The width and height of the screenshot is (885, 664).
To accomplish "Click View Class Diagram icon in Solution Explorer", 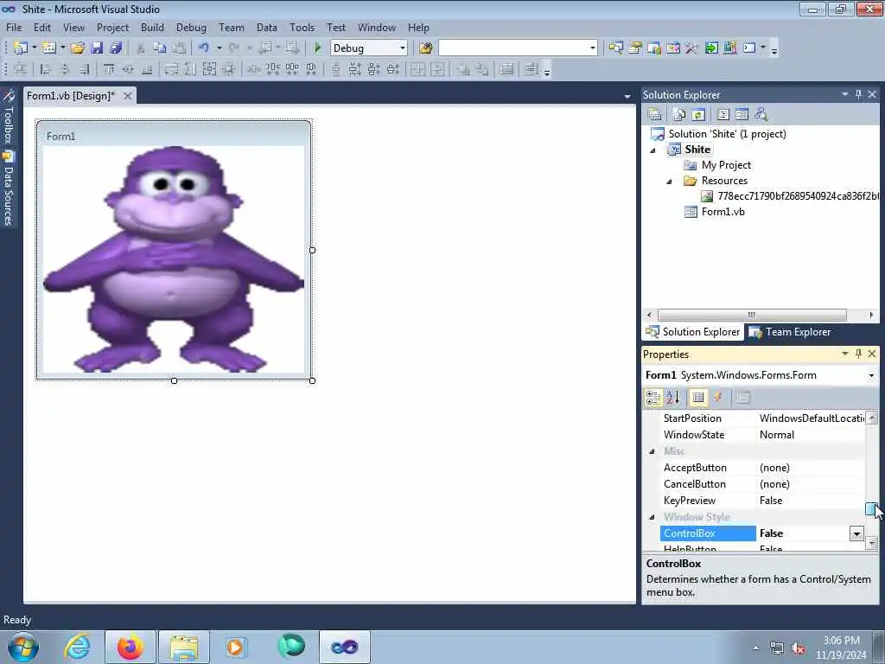I will pos(761,115).
